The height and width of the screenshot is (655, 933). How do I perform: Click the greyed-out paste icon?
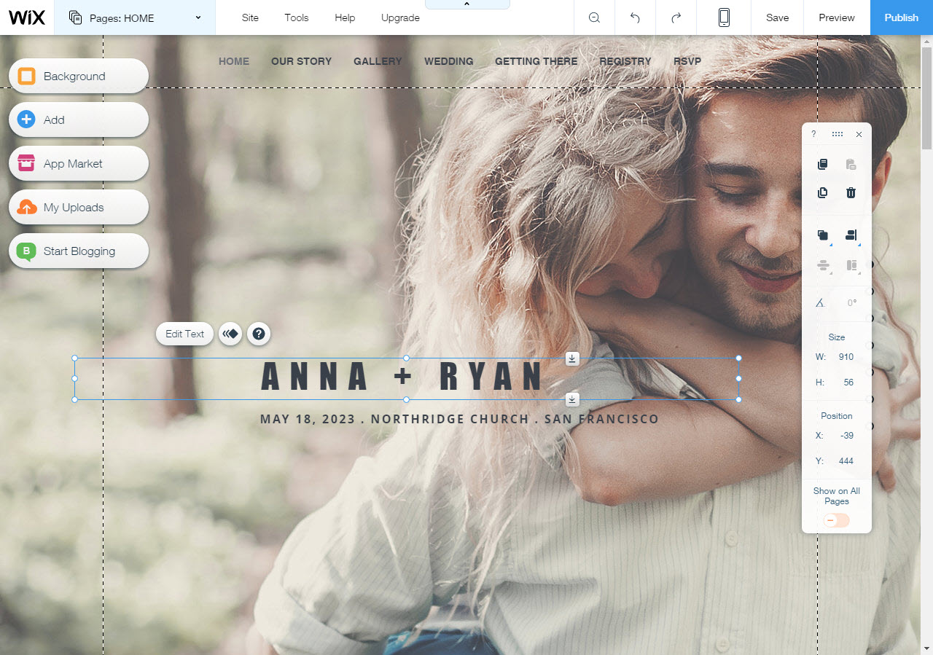[851, 165]
